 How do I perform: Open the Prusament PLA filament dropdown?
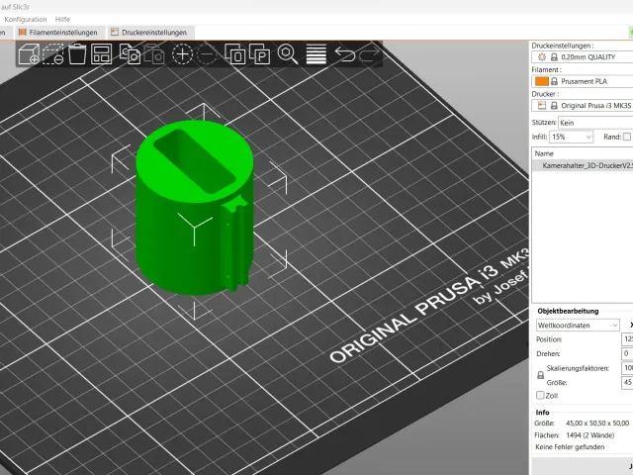tap(583, 81)
